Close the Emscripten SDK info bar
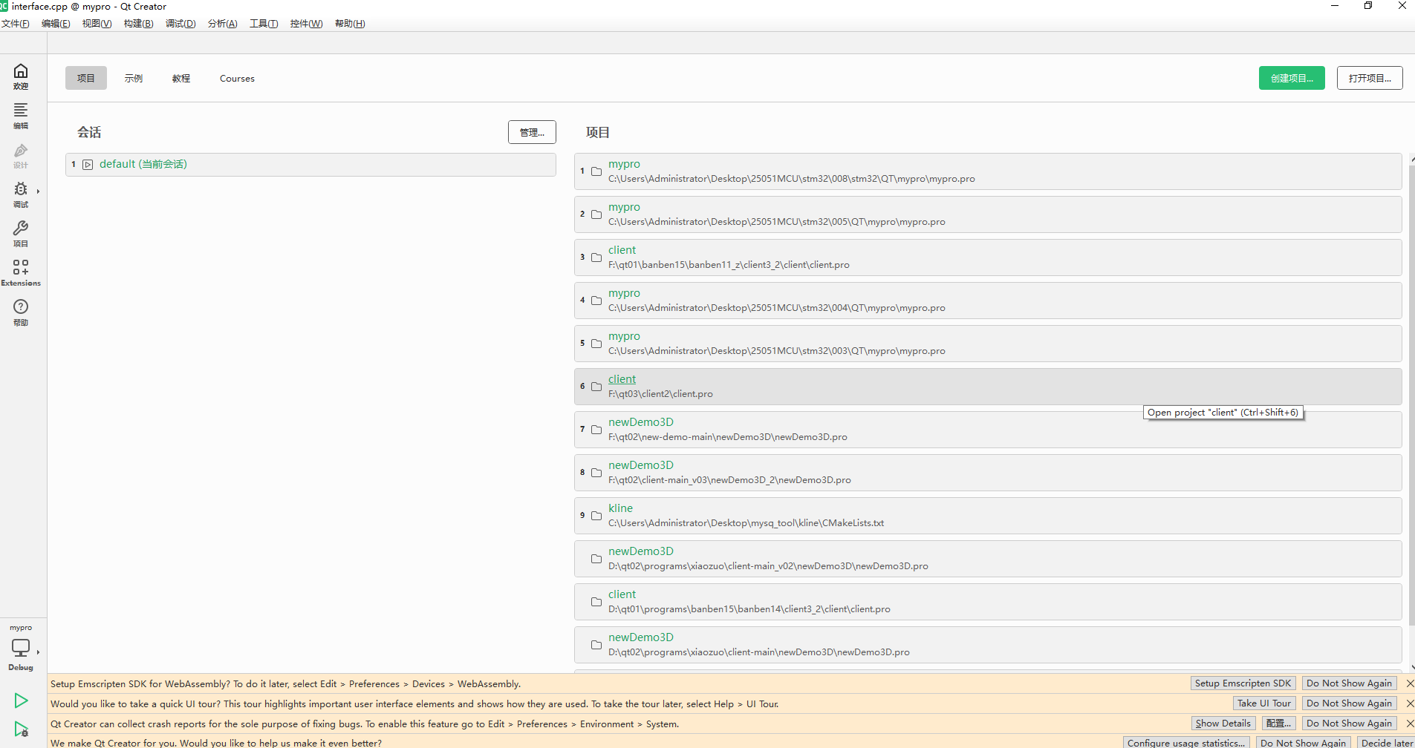 pyautogui.click(x=1410, y=683)
